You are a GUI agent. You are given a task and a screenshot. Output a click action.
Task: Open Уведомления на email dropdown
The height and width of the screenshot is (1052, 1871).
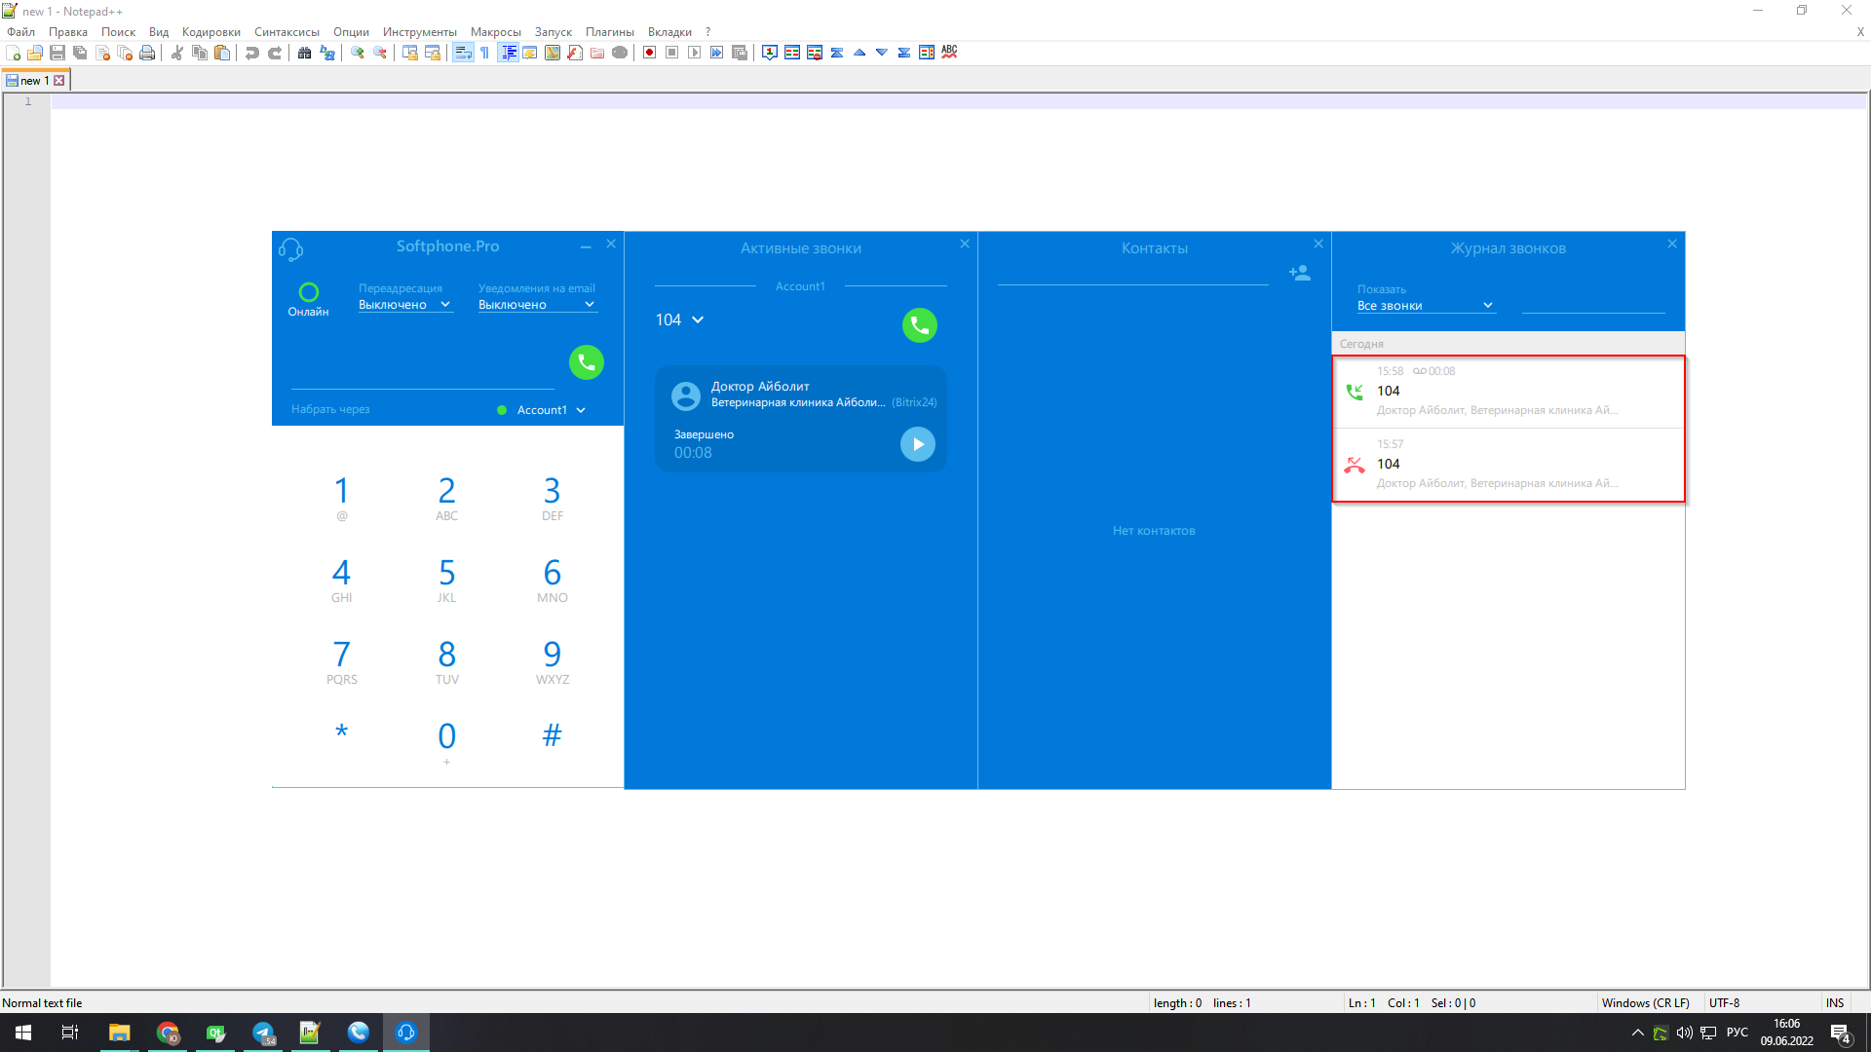536,305
